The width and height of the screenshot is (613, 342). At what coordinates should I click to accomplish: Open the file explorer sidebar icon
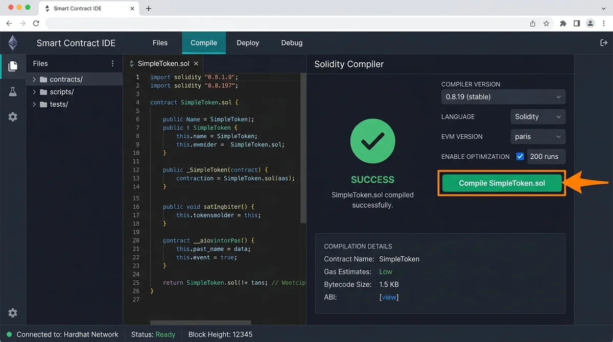click(13, 66)
